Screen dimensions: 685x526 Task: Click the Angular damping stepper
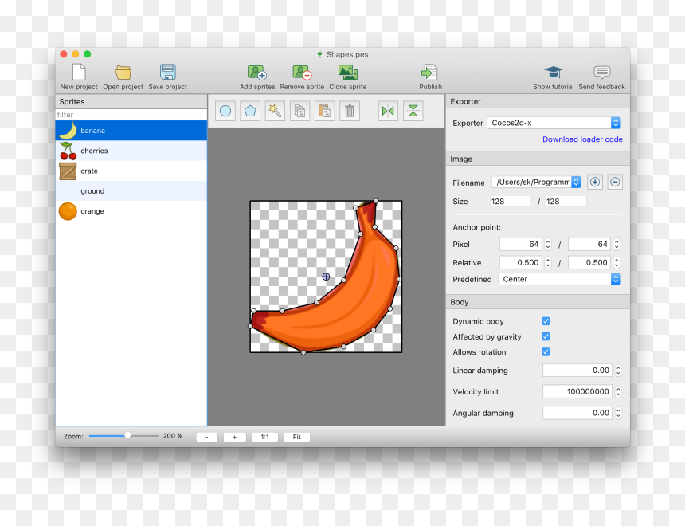[618, 413]
